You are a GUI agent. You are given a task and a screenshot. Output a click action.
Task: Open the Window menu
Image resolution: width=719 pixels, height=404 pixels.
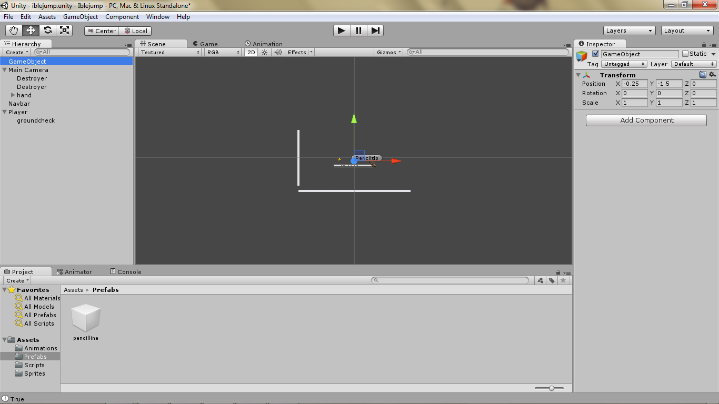point(158,17)
